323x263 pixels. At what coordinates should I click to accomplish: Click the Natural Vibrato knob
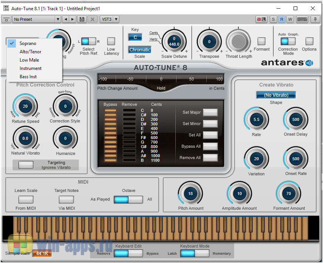[25, 138]
